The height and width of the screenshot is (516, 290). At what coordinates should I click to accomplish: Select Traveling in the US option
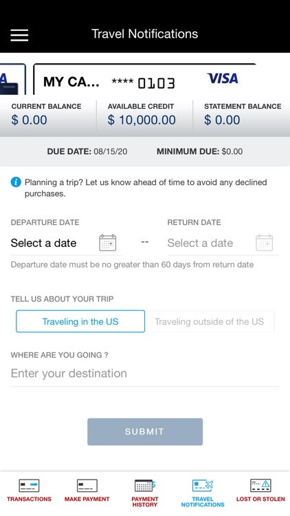coord(80,321)
